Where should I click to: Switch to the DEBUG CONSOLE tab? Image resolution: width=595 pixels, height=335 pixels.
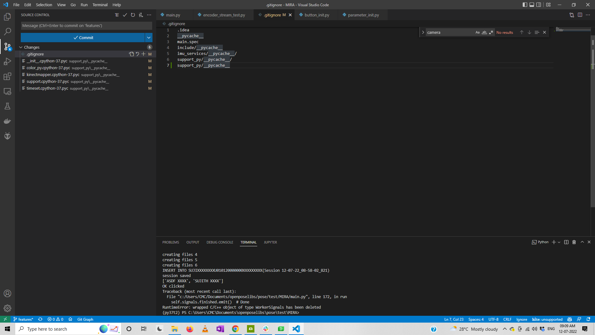tap(220, 242)
